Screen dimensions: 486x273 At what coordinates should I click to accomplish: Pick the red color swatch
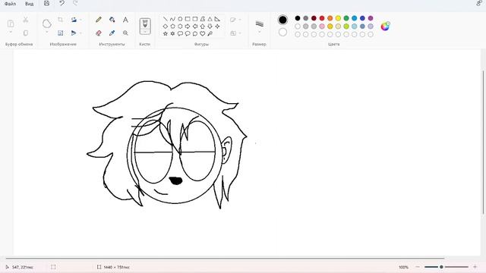click(322, 18)
